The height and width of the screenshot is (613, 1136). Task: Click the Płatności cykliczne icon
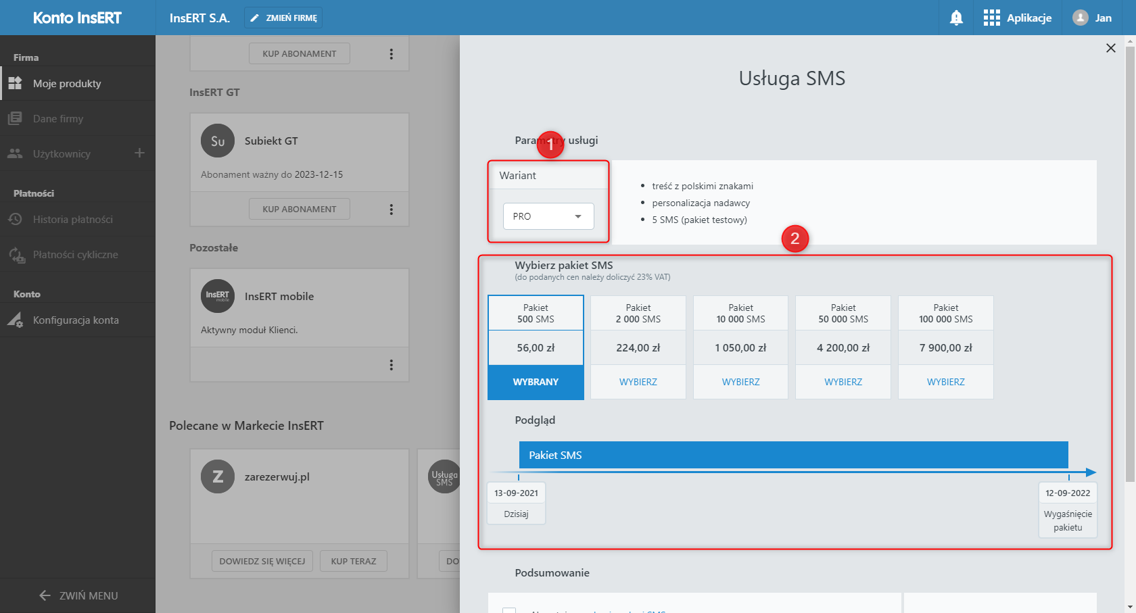pyautogui.click(x=16, y=255)
